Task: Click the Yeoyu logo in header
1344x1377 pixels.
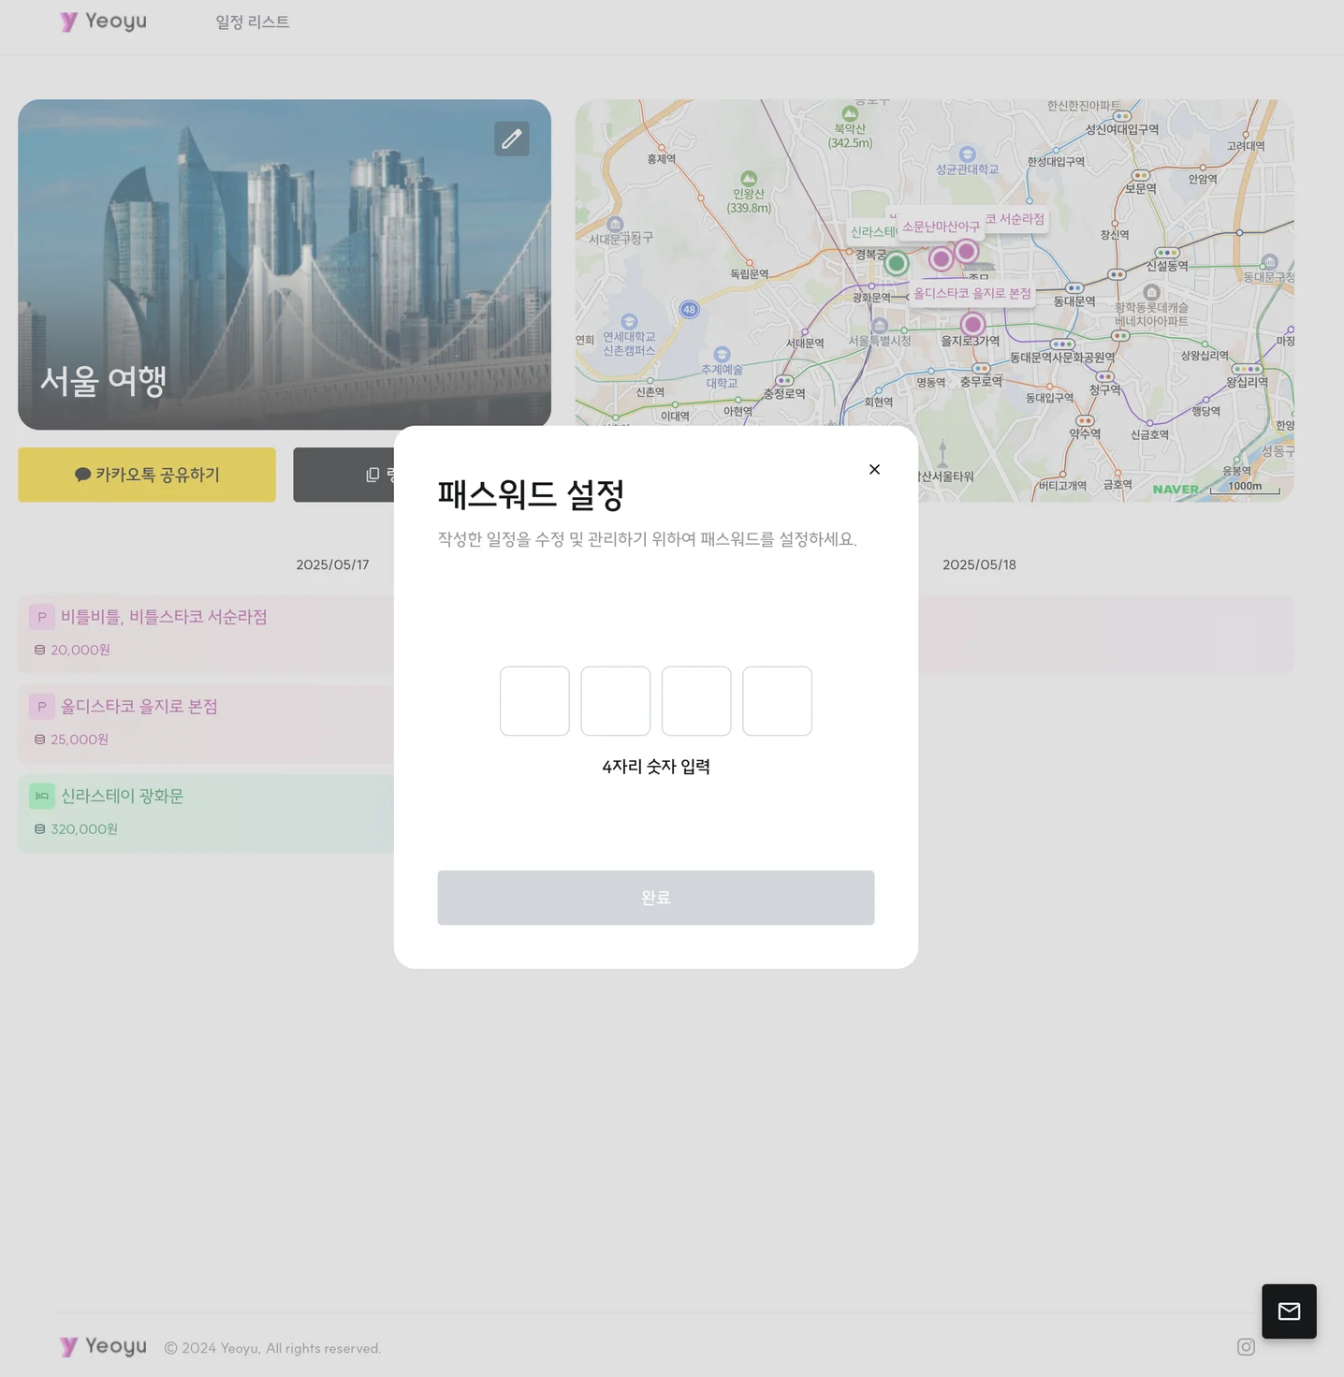Action: pos(103,22)
